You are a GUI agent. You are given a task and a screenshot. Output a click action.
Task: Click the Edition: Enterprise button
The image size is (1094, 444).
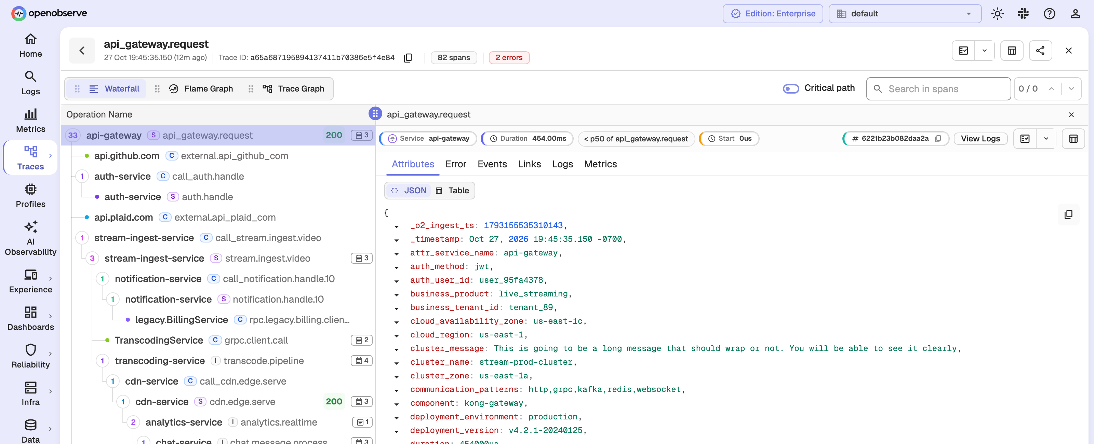click(773, 14)
